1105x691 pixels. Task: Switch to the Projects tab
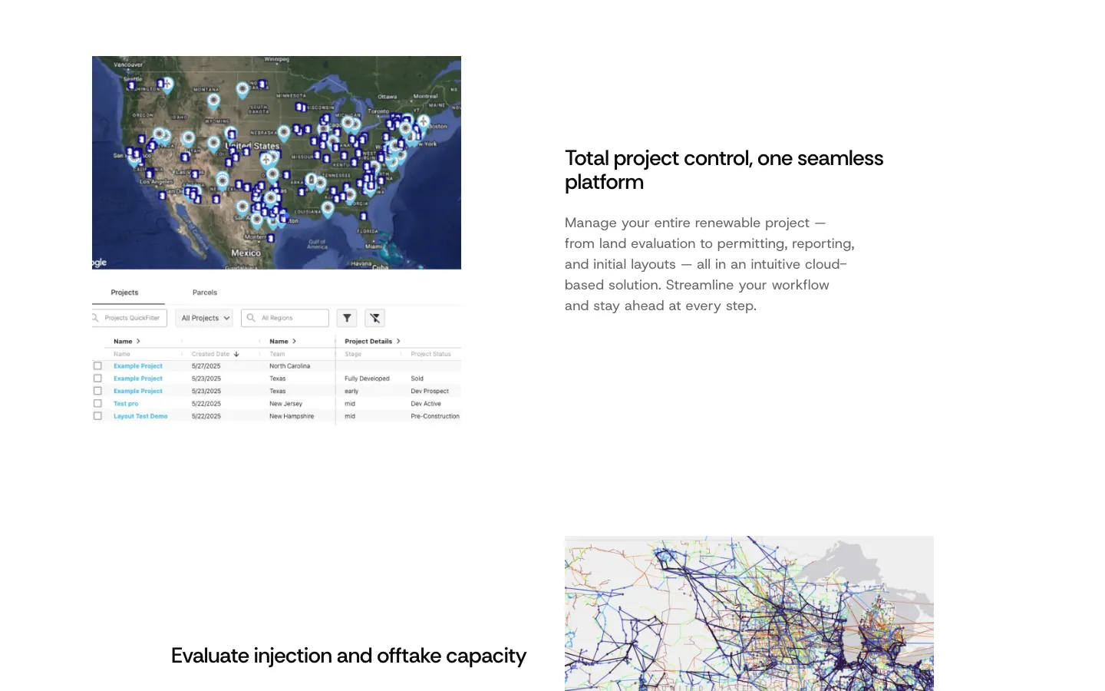pos(124,293)
